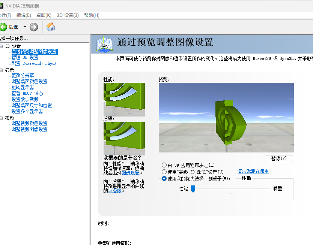313x245 pixels.
Task: Open 旋转显示器 in the tree
Action: [23, 87]
